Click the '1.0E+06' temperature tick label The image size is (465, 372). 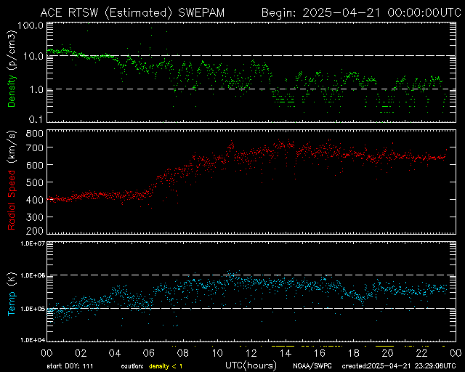[x=32, y=275]
